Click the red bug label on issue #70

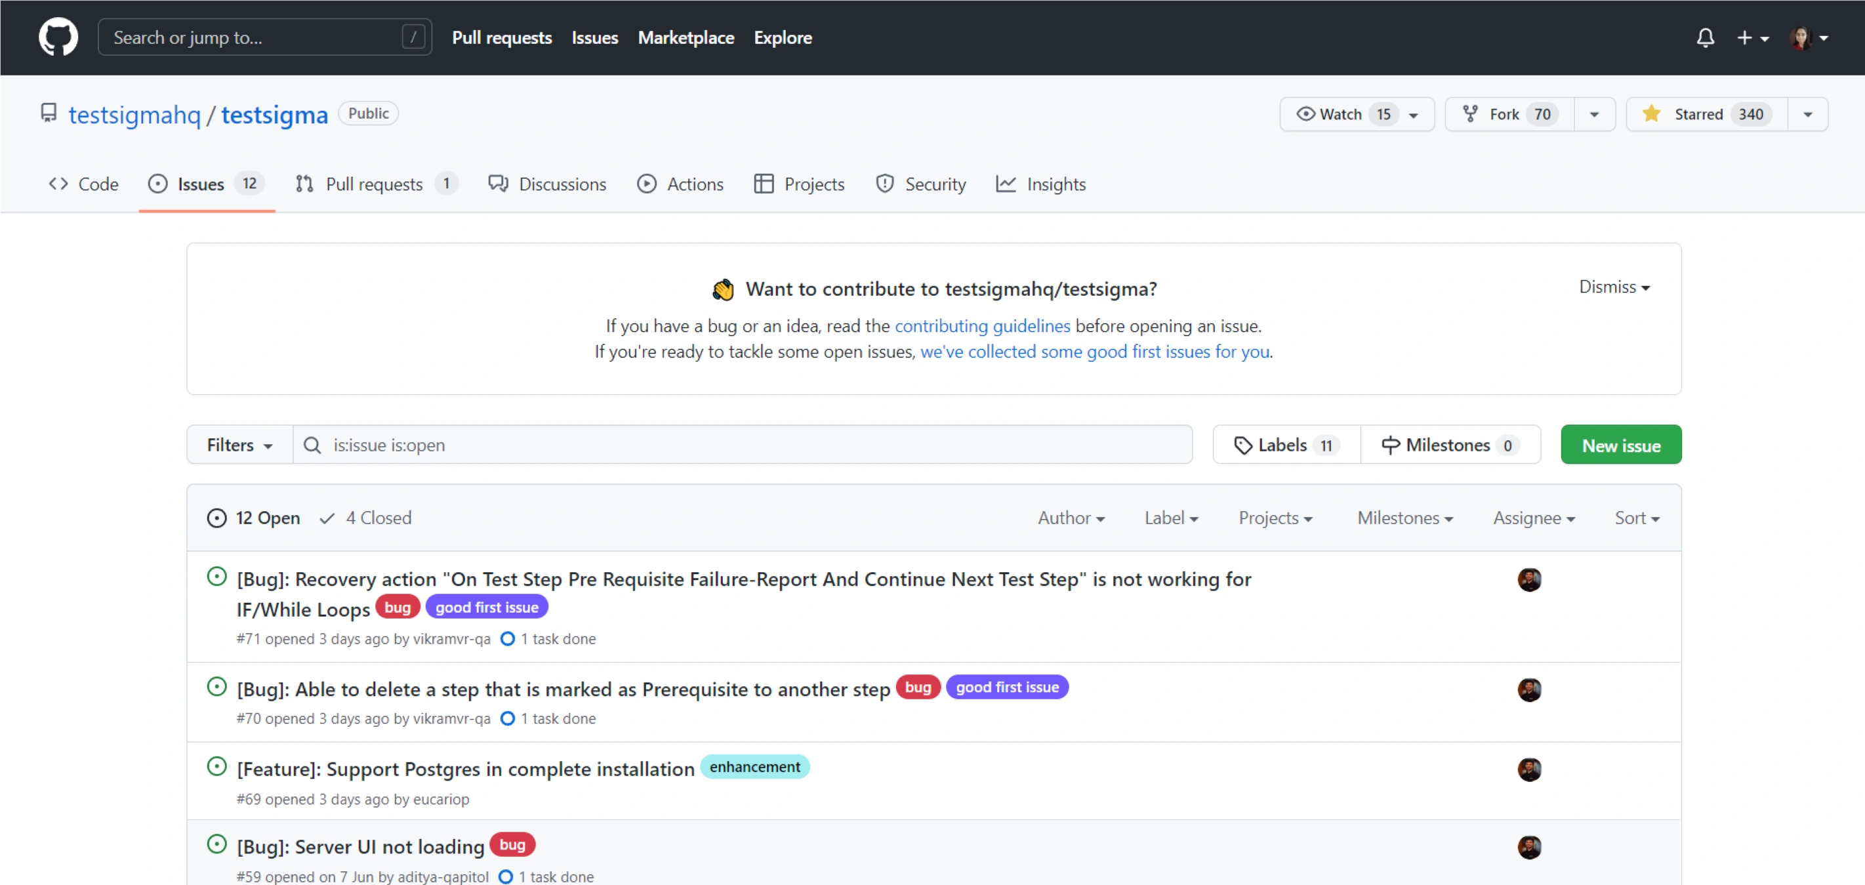click(x=917, y=687)
